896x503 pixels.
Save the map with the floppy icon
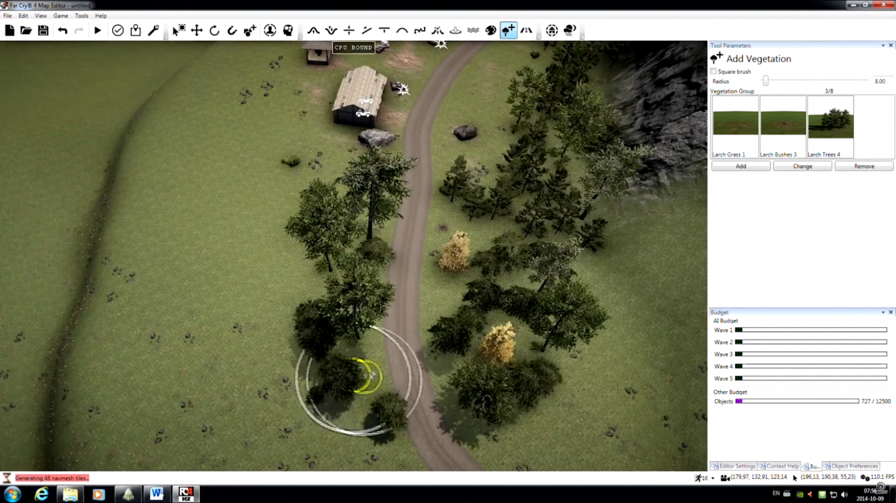pos(43,30)
